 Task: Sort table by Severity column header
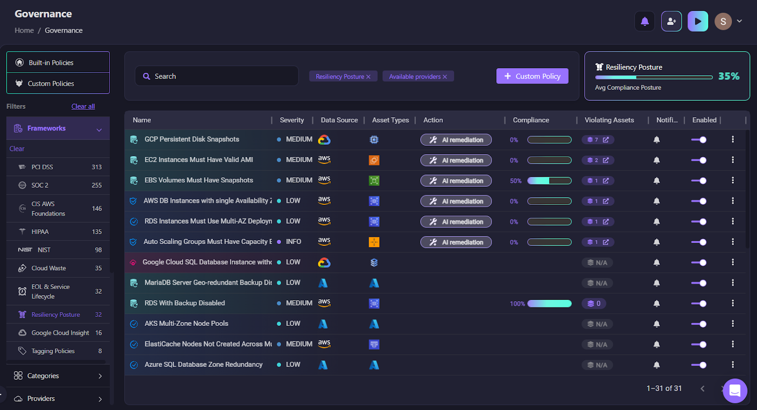pos(292,120)
